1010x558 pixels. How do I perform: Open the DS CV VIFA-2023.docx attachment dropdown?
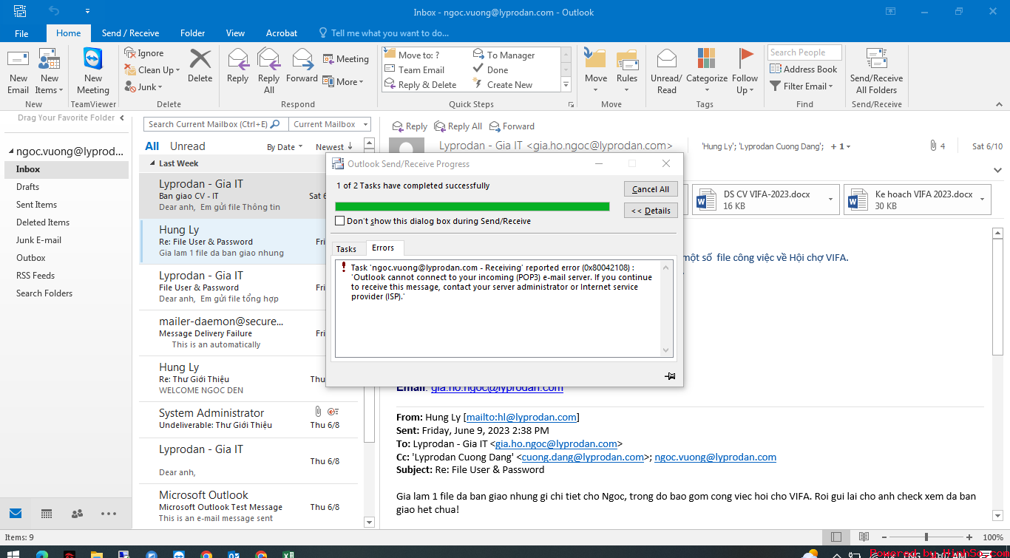(x=831, y=200)
